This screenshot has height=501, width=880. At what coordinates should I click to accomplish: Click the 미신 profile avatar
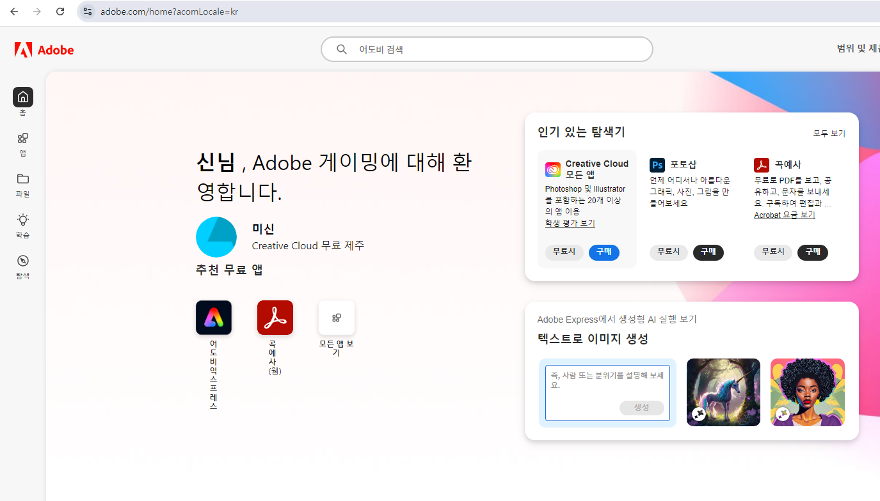[216, 237]
